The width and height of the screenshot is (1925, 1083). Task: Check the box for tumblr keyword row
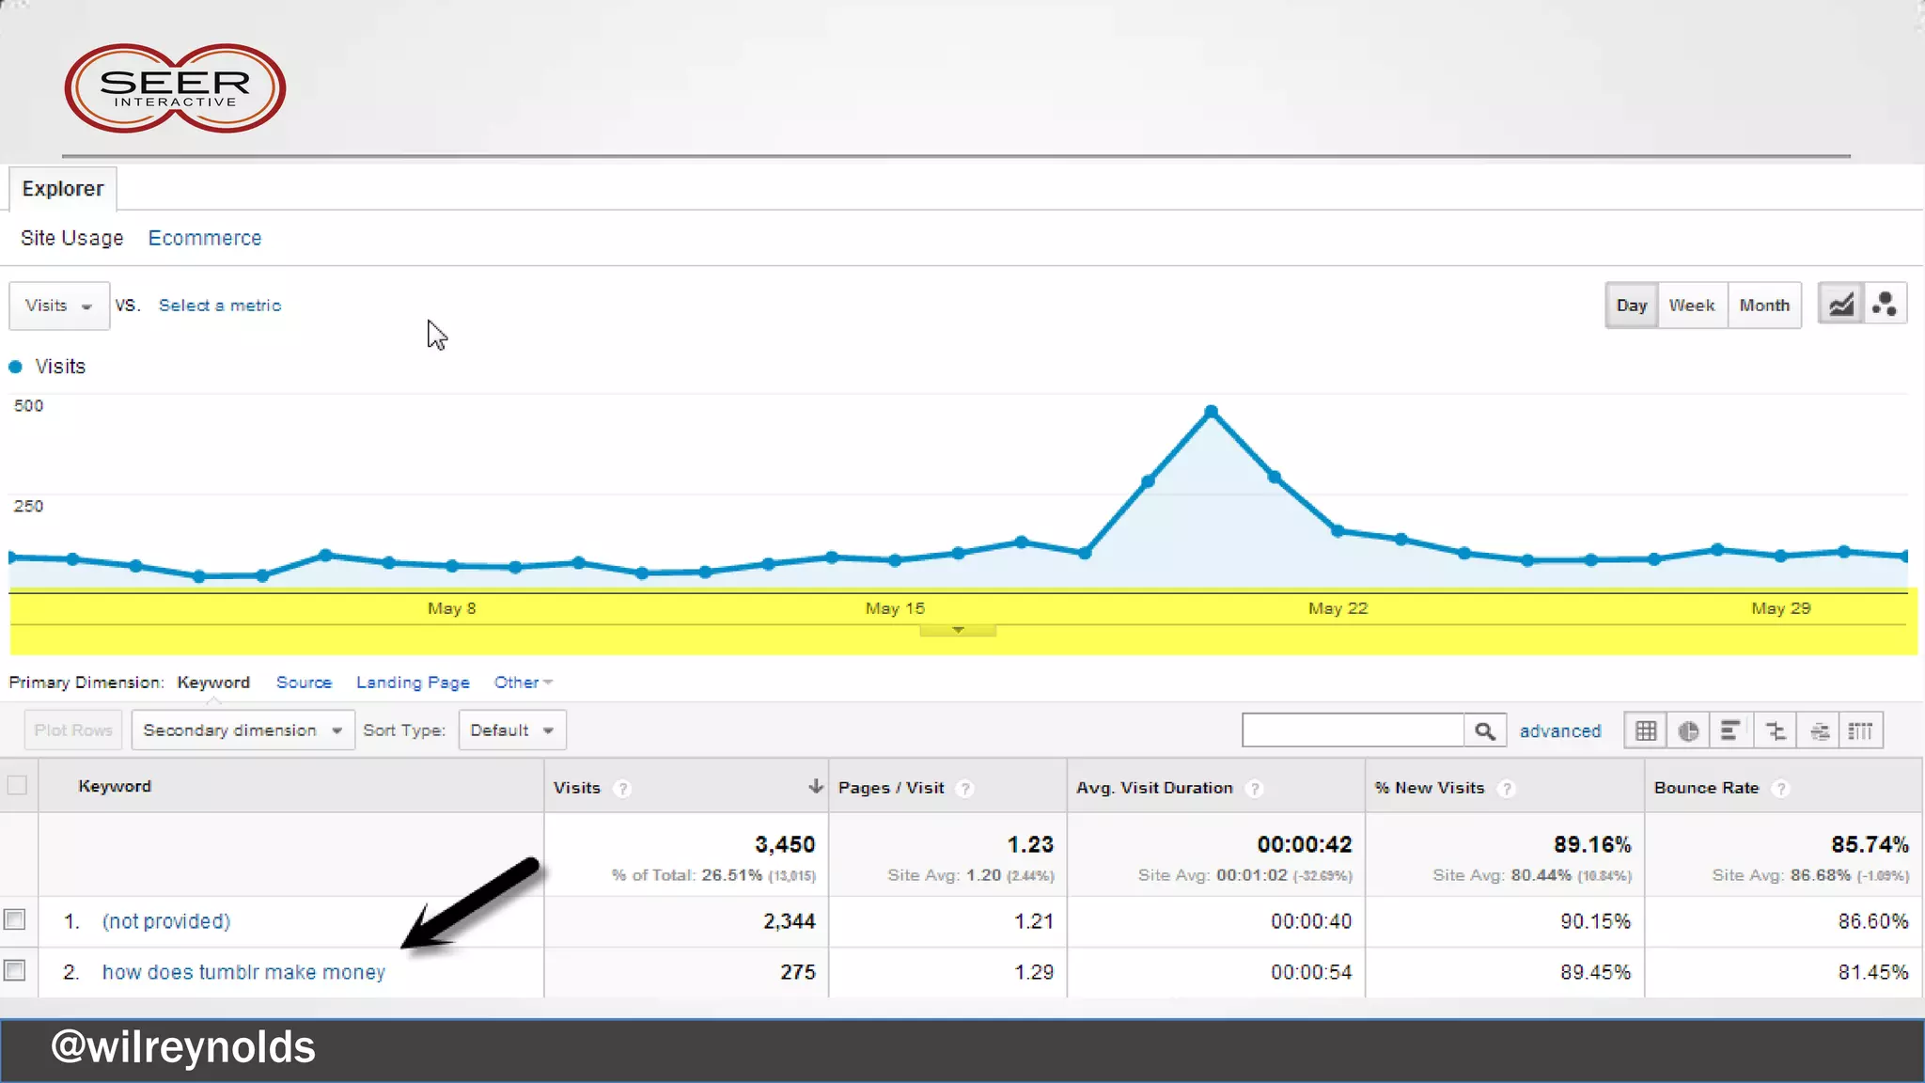pos(15,970)
